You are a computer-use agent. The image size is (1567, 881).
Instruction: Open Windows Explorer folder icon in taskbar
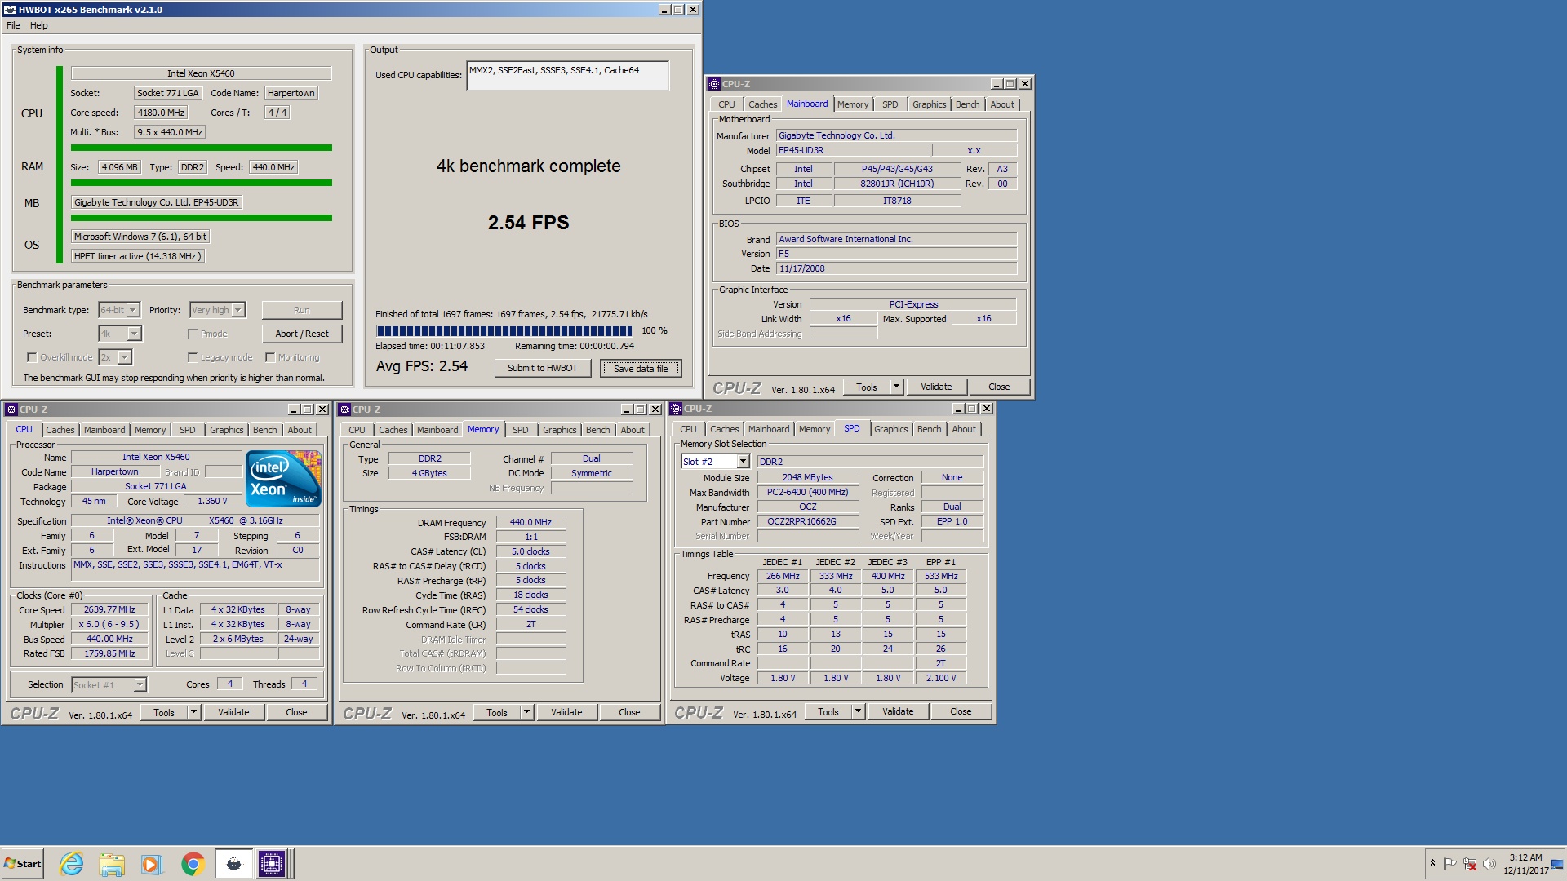(x=112, y=863)
